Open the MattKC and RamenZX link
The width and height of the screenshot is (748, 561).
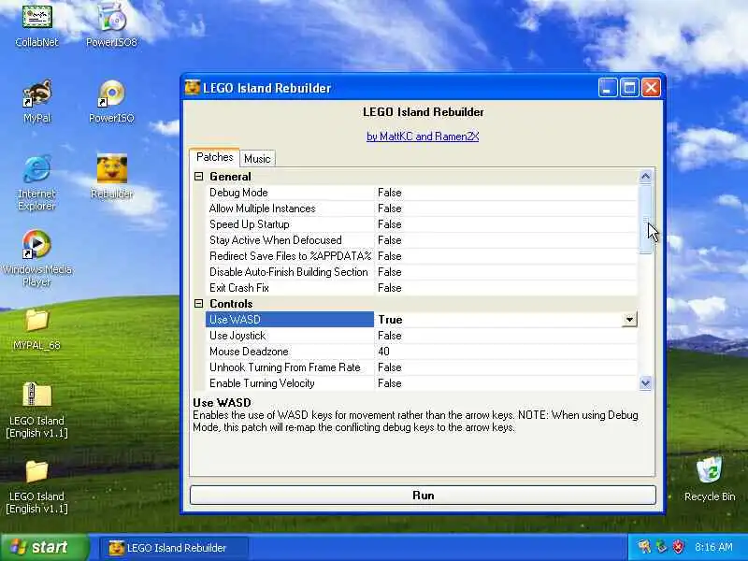pyautogui.click(x=423, y=137)
